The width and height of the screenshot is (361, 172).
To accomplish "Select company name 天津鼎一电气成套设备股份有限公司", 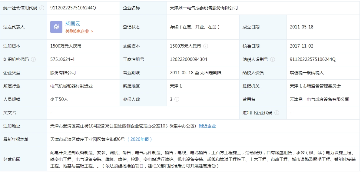I will point(204,8).
